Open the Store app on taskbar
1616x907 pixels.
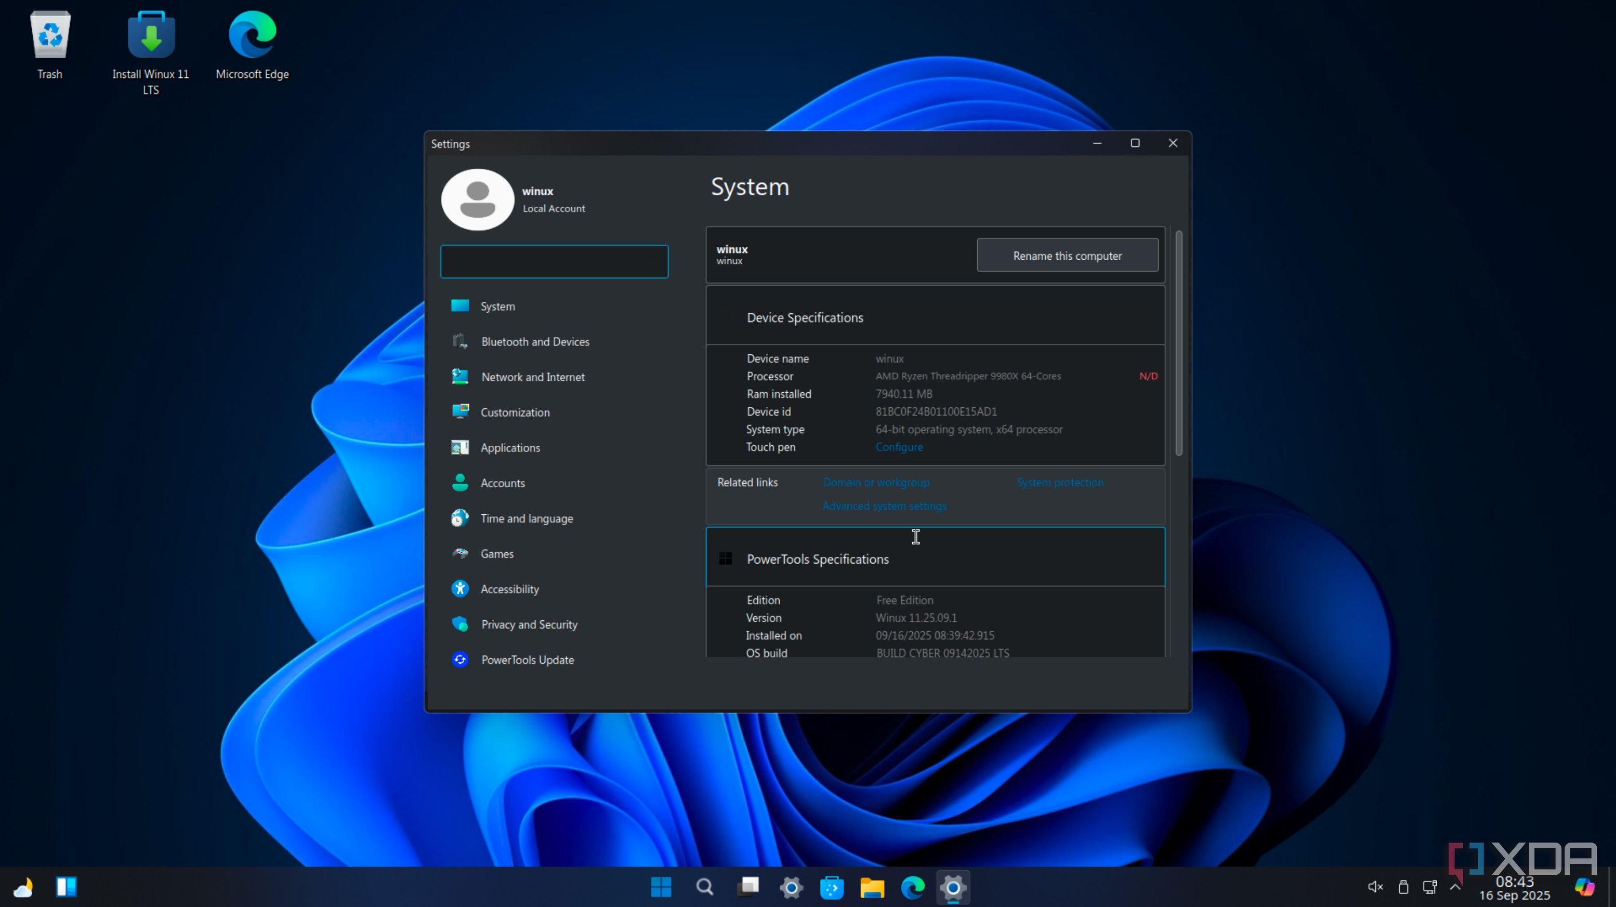coord(832,887)
